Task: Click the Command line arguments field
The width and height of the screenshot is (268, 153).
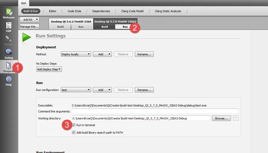Action: coord(155,111)
